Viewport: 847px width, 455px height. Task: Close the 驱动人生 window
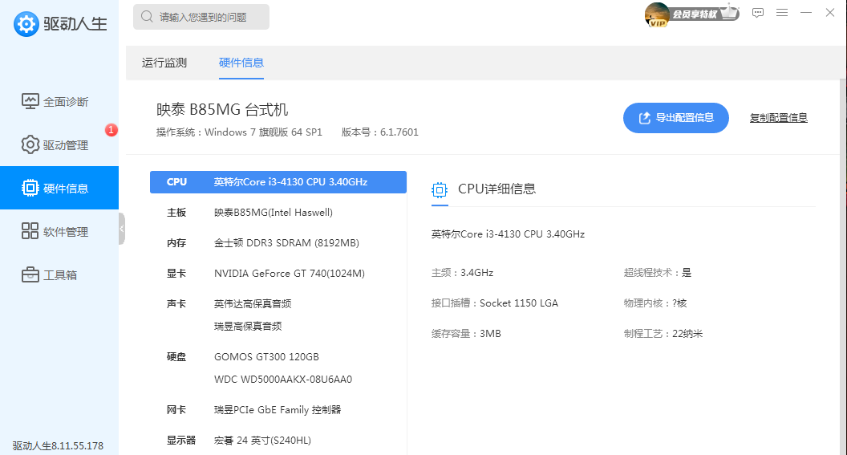click(x=830, y=12)
